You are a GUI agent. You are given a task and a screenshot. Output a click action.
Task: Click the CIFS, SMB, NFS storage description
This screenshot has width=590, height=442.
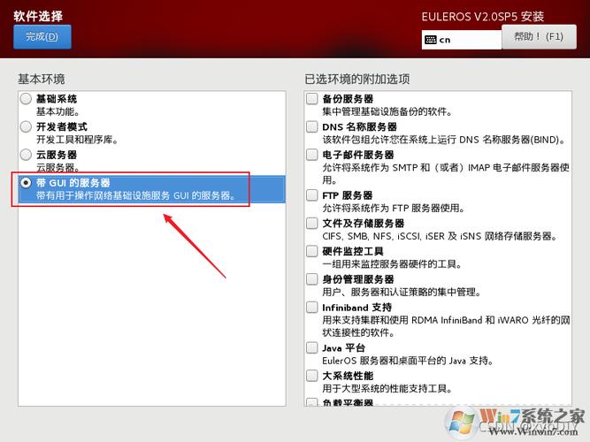pyautogui.click(x=440, y=236)
